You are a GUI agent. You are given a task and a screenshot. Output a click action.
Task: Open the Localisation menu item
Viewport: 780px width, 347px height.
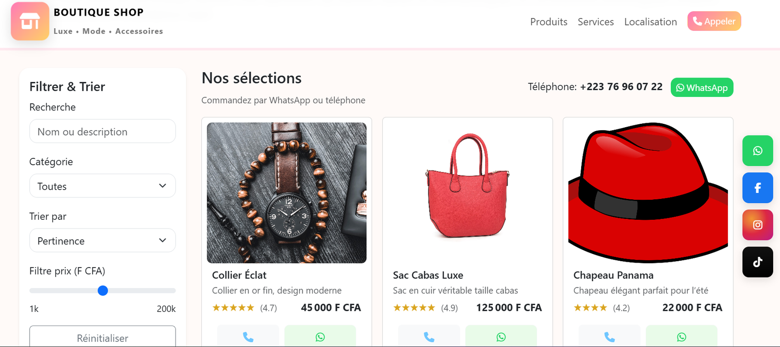point(650,21)
